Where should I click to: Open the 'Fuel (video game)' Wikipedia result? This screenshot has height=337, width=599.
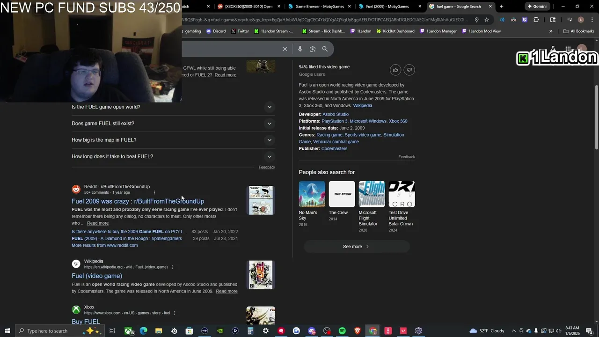point(97,276)
